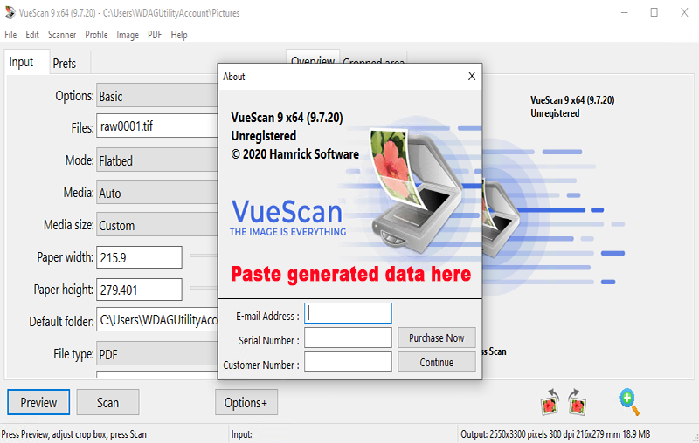
Task: Open the File menu
Action: coord(10,35)
